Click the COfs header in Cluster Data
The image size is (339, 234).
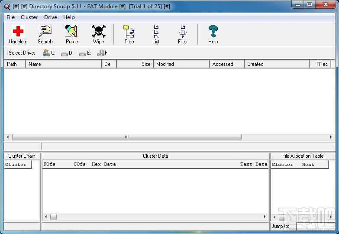tap(79, 164)
